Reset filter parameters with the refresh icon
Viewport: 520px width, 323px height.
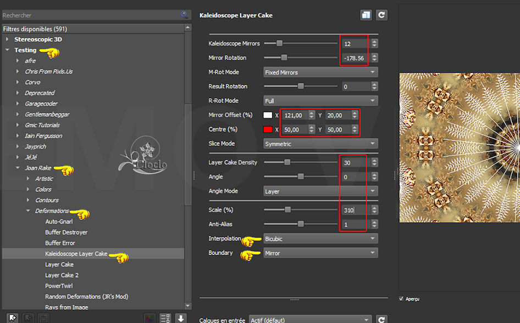click(381, 15)
